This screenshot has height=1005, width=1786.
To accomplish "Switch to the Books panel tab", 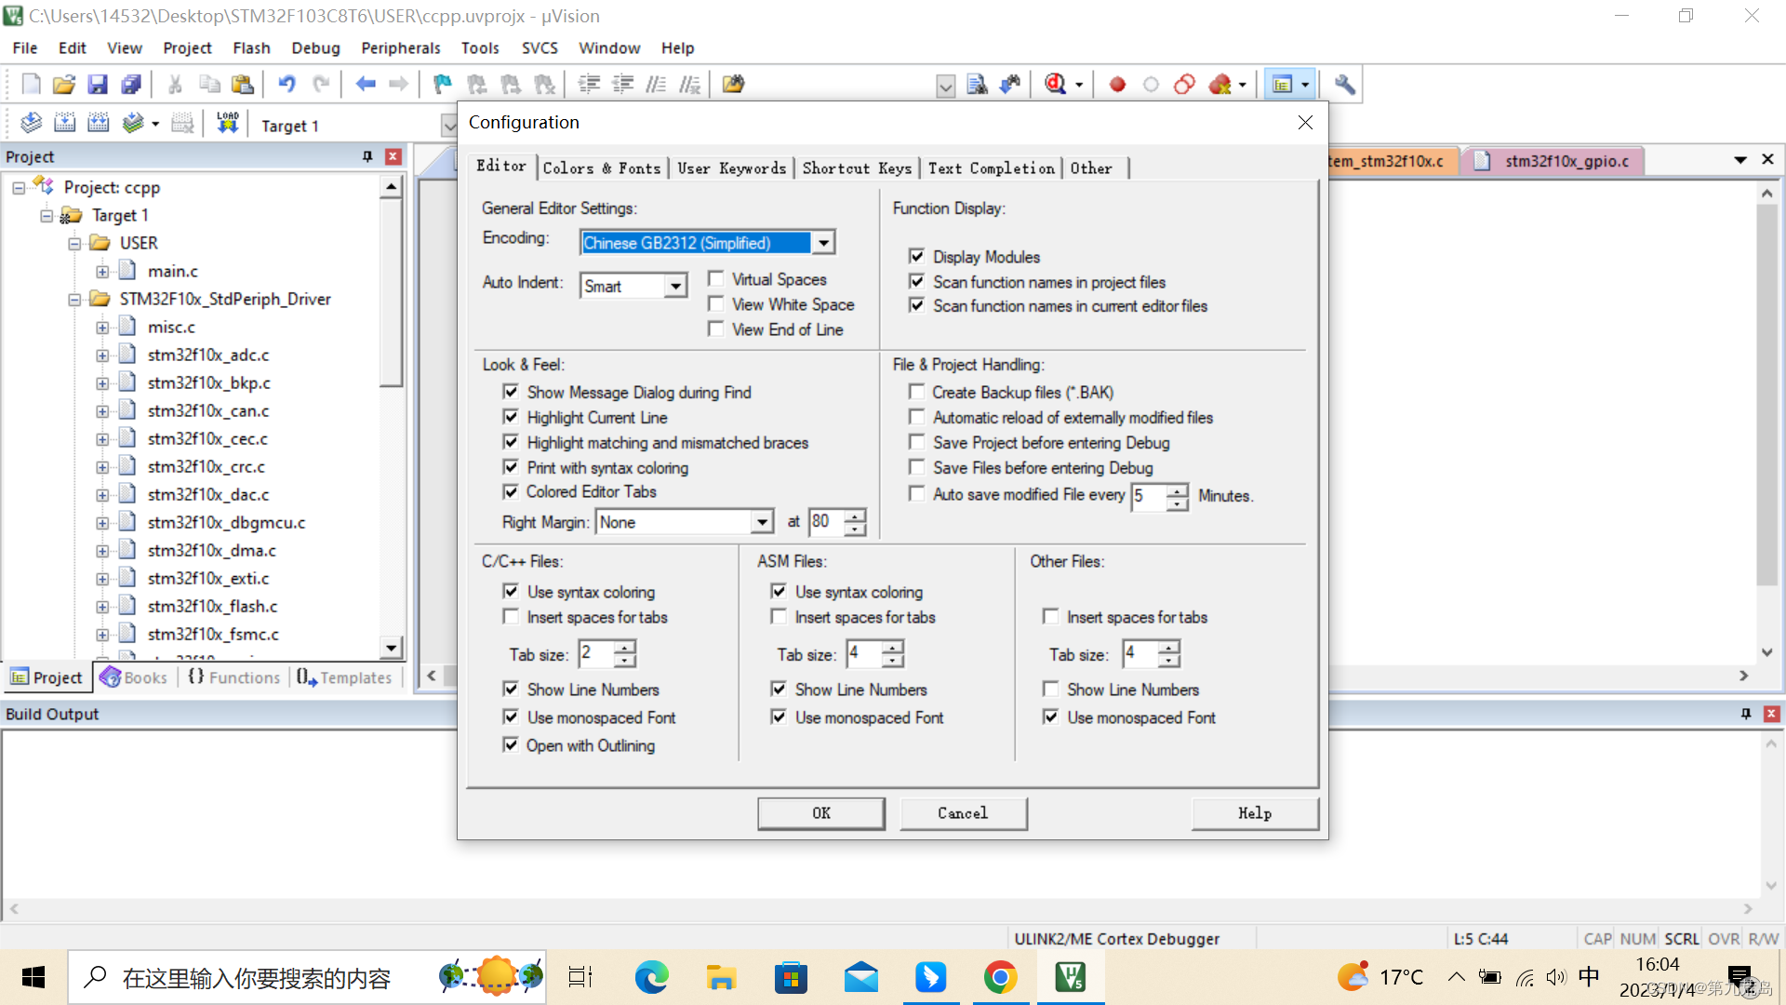I will [x=136, y=677].
